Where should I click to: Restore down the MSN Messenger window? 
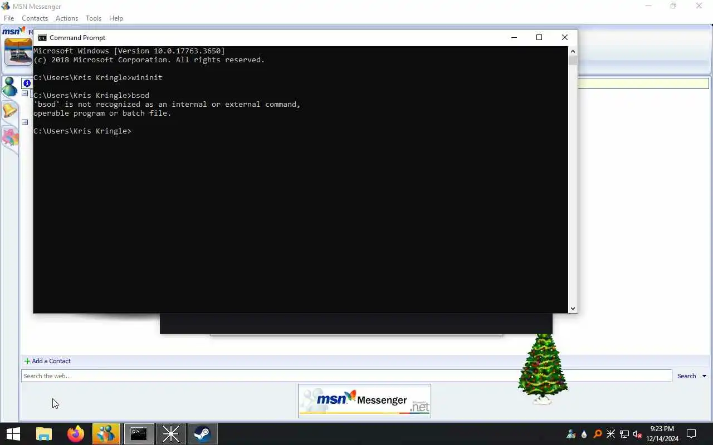pyautogui.click(x=673, y=6)
